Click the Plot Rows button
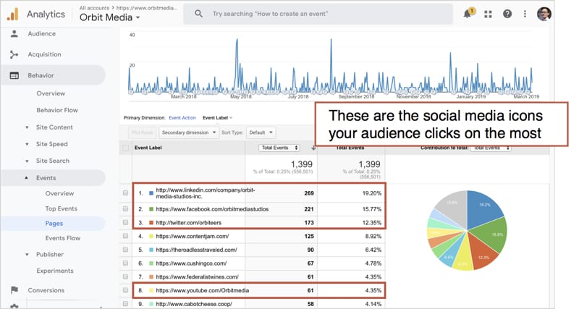Screen dimensions: 579x309 (x=142, y=132)
